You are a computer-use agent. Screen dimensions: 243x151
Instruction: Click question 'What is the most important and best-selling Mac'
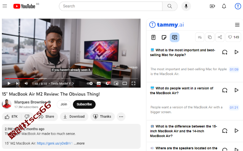183,52
